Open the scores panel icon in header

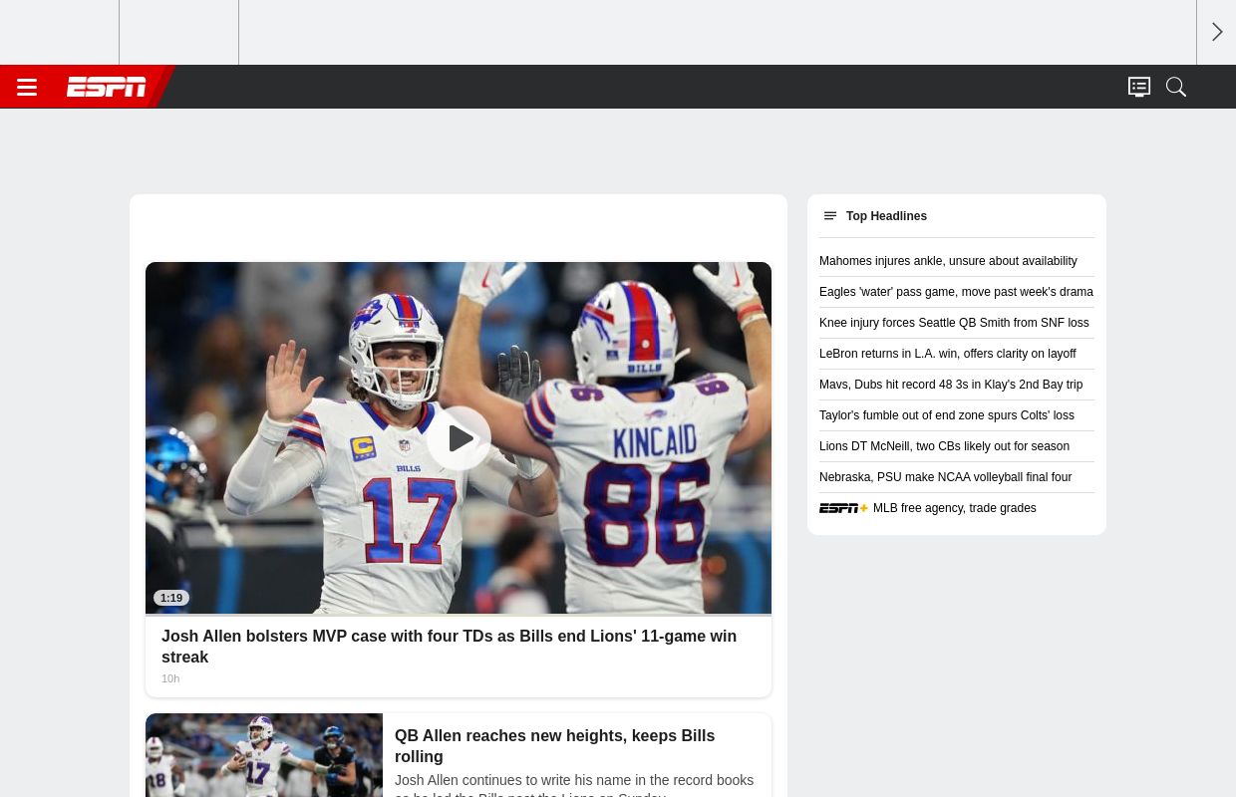coord(1139,88)
